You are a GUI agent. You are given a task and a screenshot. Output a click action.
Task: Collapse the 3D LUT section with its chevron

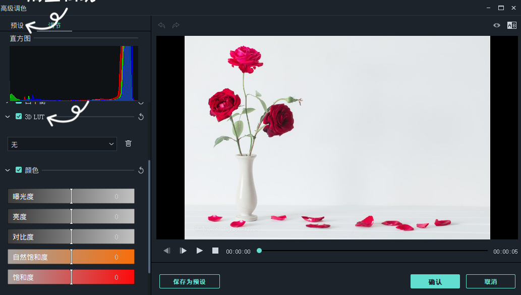pyautogui.click(x=7, y=116)
